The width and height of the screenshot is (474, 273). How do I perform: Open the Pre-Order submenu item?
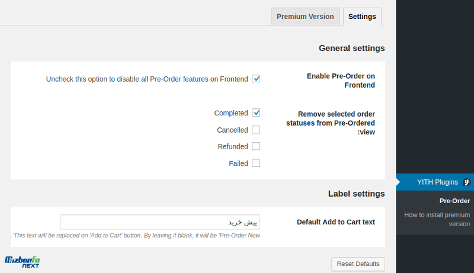(x=454, y=201)
